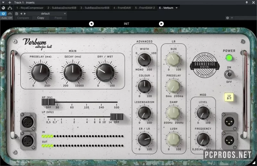The height and width of the screenshot is (166, 257).
Task: Click the MOD LEVEL knob
Action: tap(203, 113)
